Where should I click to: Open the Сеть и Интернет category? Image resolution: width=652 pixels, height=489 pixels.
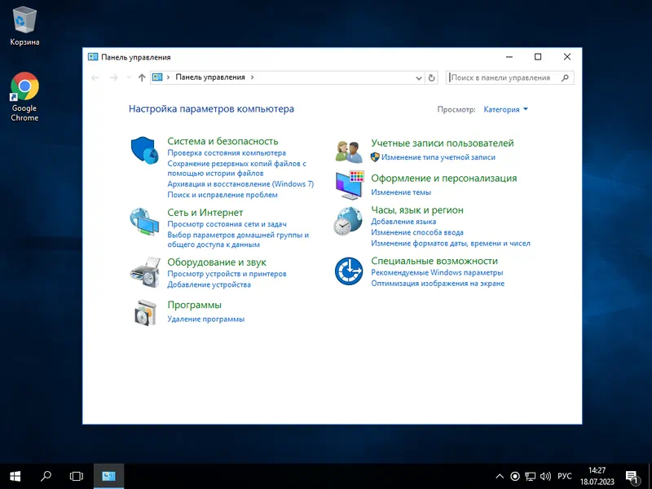205,213
